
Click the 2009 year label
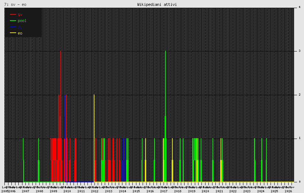tap(53, 191)
